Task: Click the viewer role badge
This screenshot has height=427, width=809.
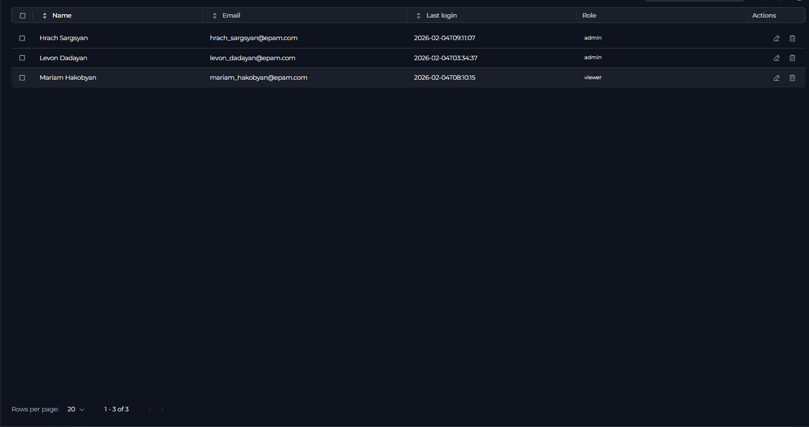Action: [x=593, y=78]
